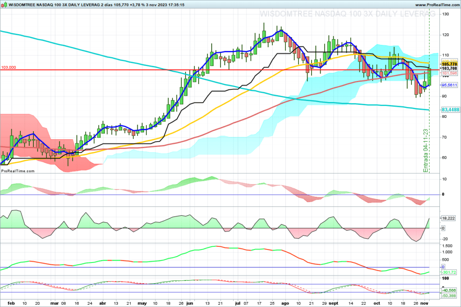Click the 'may' label on the time axis
The image size is (461, 307).
(x=142, y=303)
